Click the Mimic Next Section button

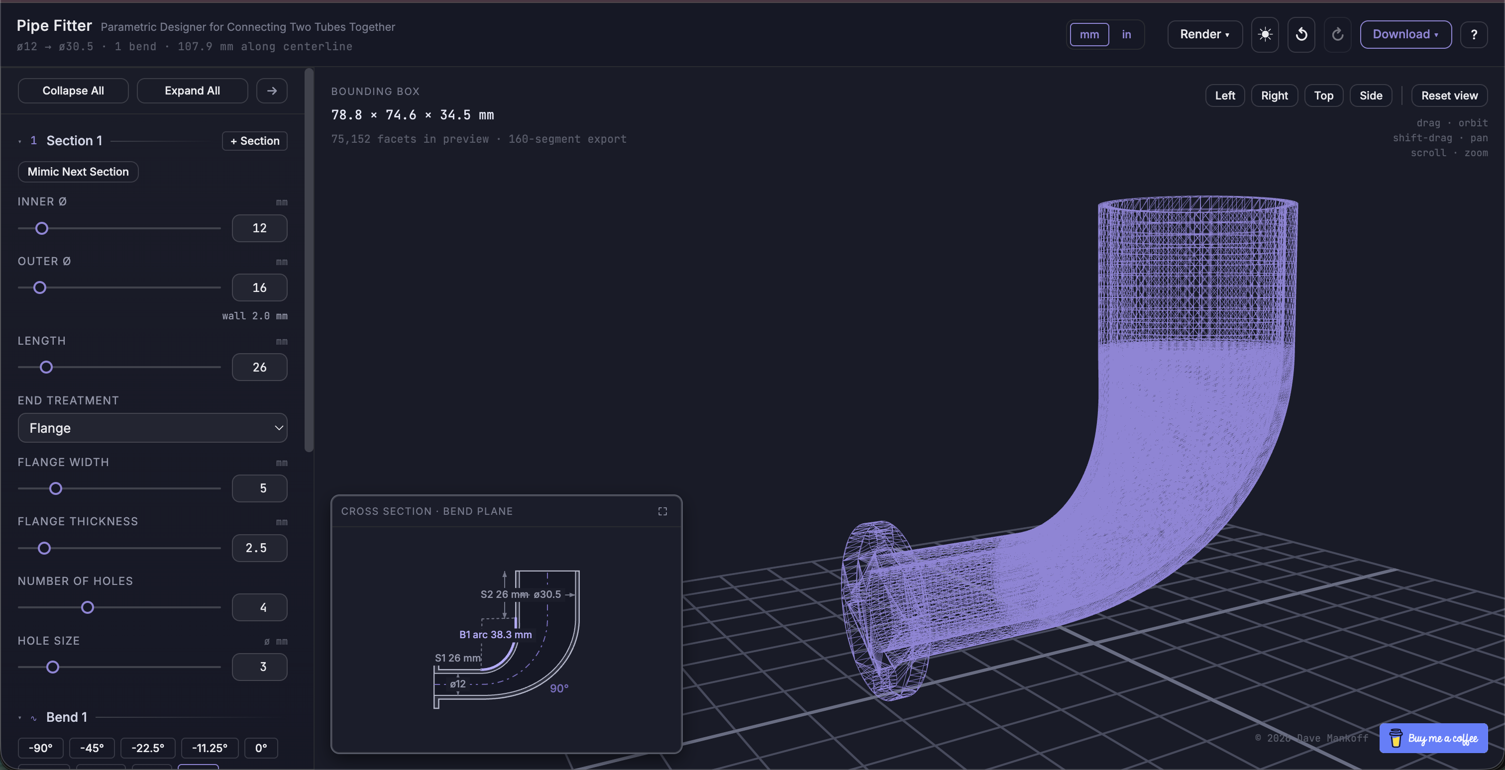click(78, 172)
